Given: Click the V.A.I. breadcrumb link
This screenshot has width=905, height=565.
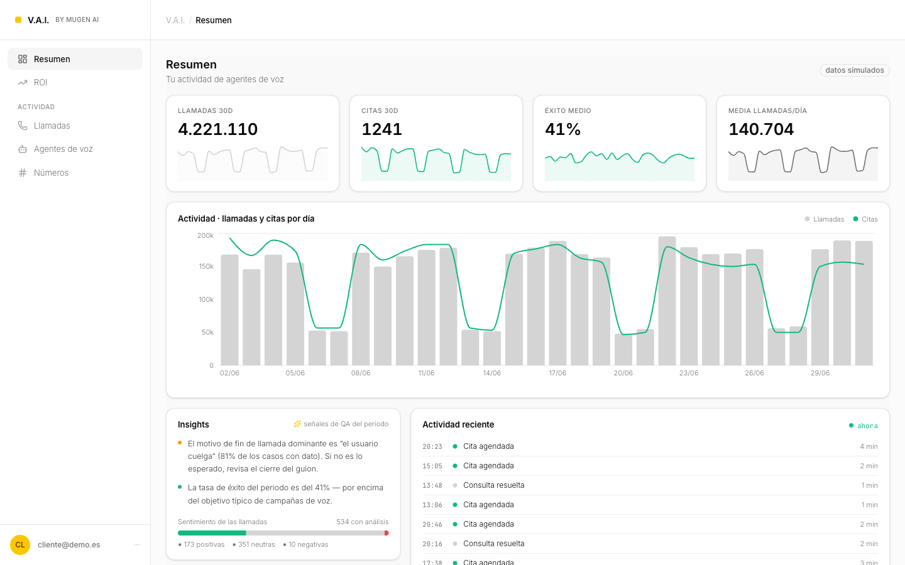Looking at the screenshot, I should 175,20.
